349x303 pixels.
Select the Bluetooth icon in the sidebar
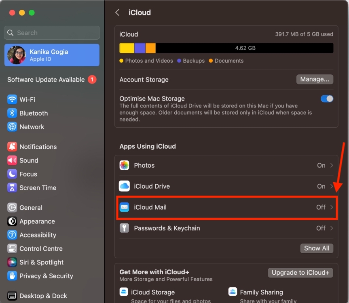(11, 113)
